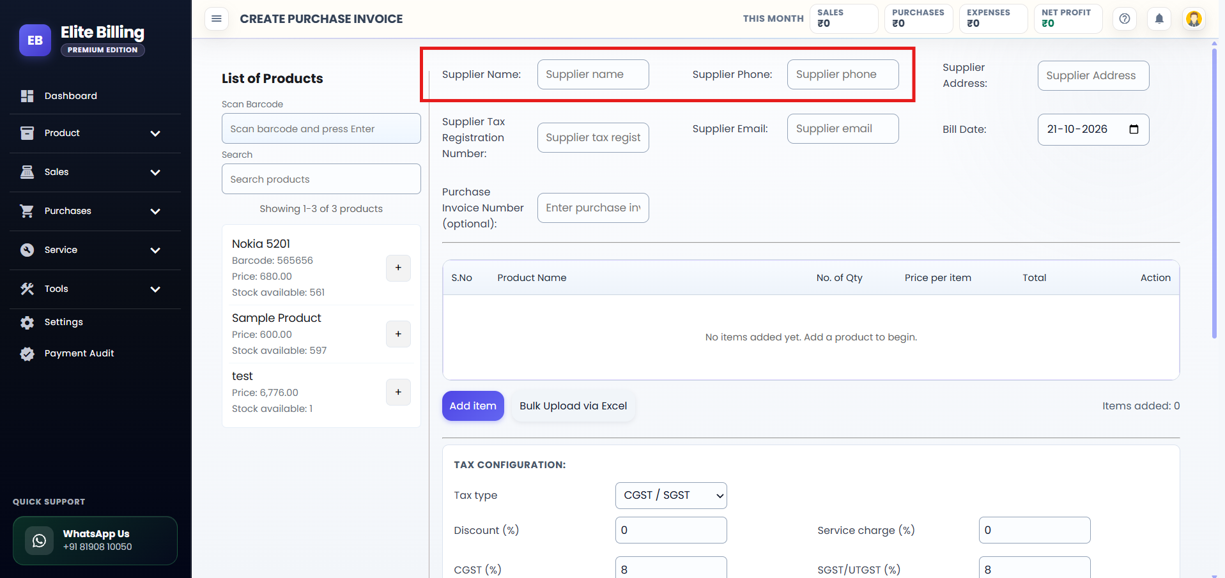The width and height of the screenshot is (1225, 578).
Task: Toggle the hamburger menu button
Action: 217,19
